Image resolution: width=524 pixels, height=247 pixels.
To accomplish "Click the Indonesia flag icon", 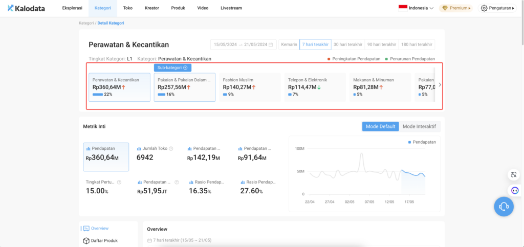I will pyautogui.click(x=403, y=8).
